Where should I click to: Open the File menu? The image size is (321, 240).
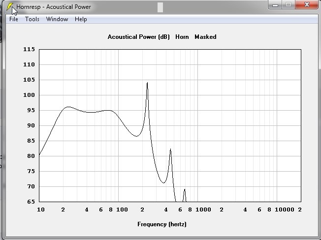click(x=13, y=19)
